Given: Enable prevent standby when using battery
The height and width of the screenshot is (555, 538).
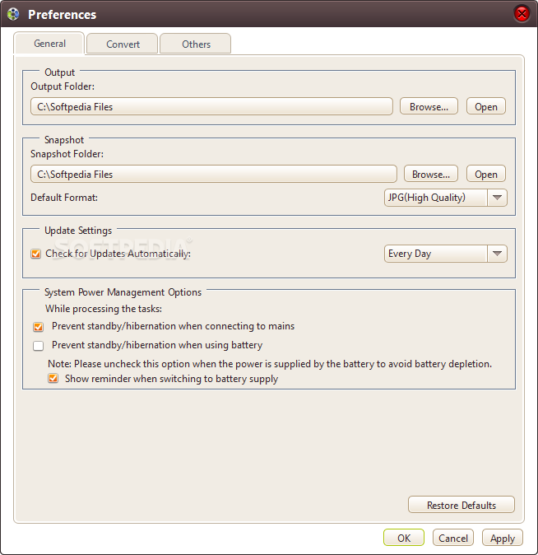Looking at the screenshot, I should point(38,346).
